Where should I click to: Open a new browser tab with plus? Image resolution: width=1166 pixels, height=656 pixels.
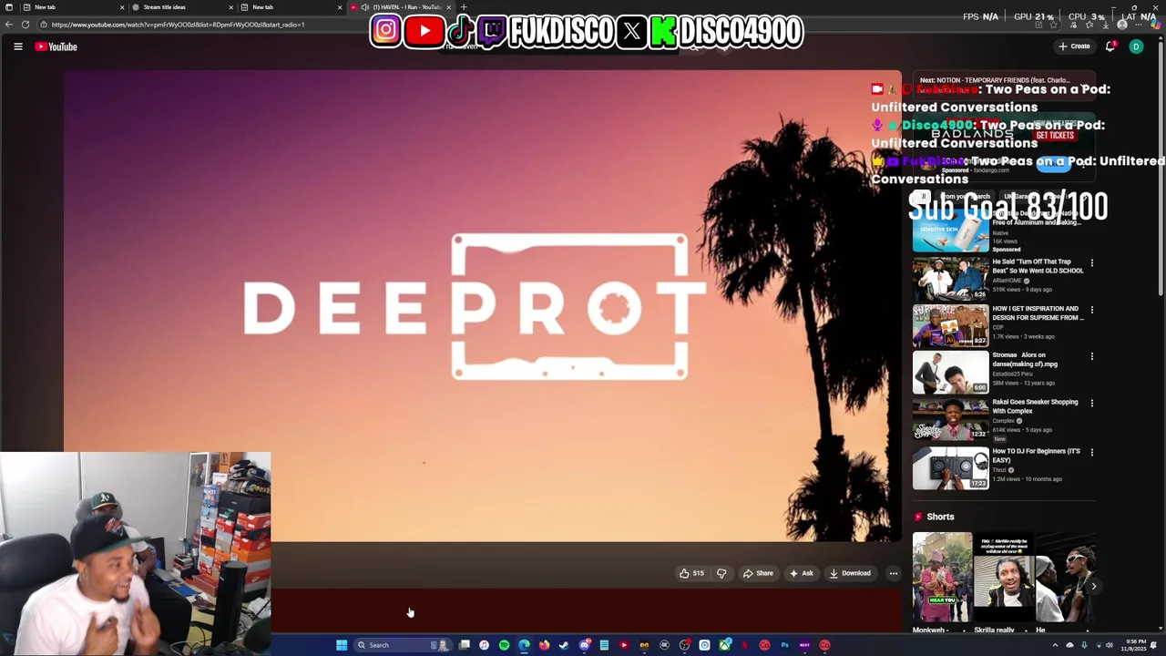coord(464,7)
